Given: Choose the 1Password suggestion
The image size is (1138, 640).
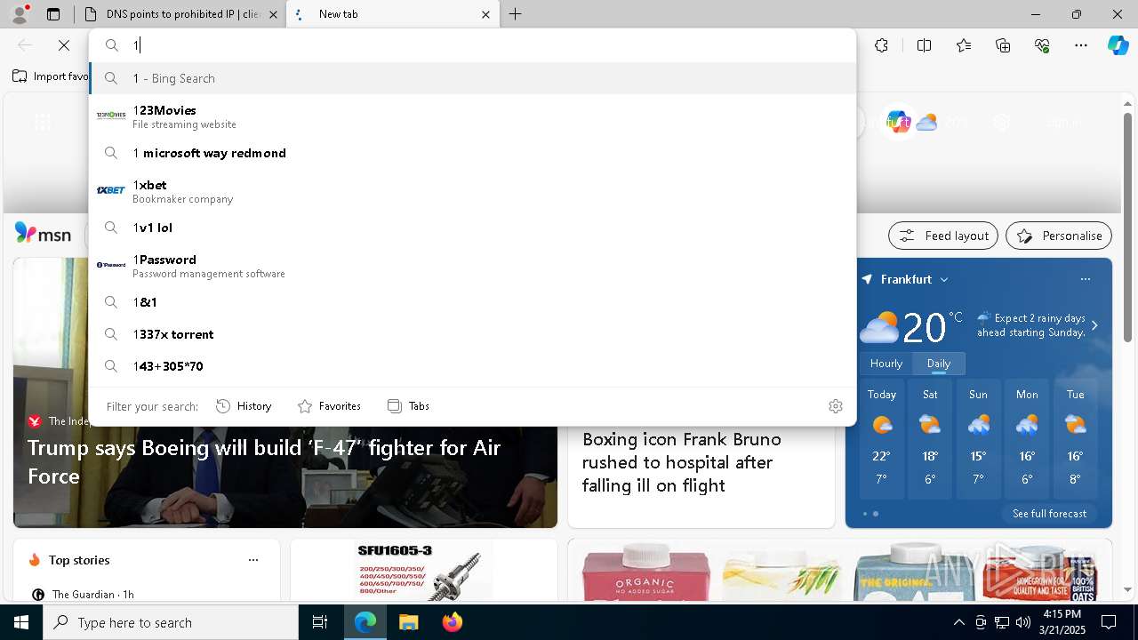Looking at the screenshot, I should pos(473,265).
